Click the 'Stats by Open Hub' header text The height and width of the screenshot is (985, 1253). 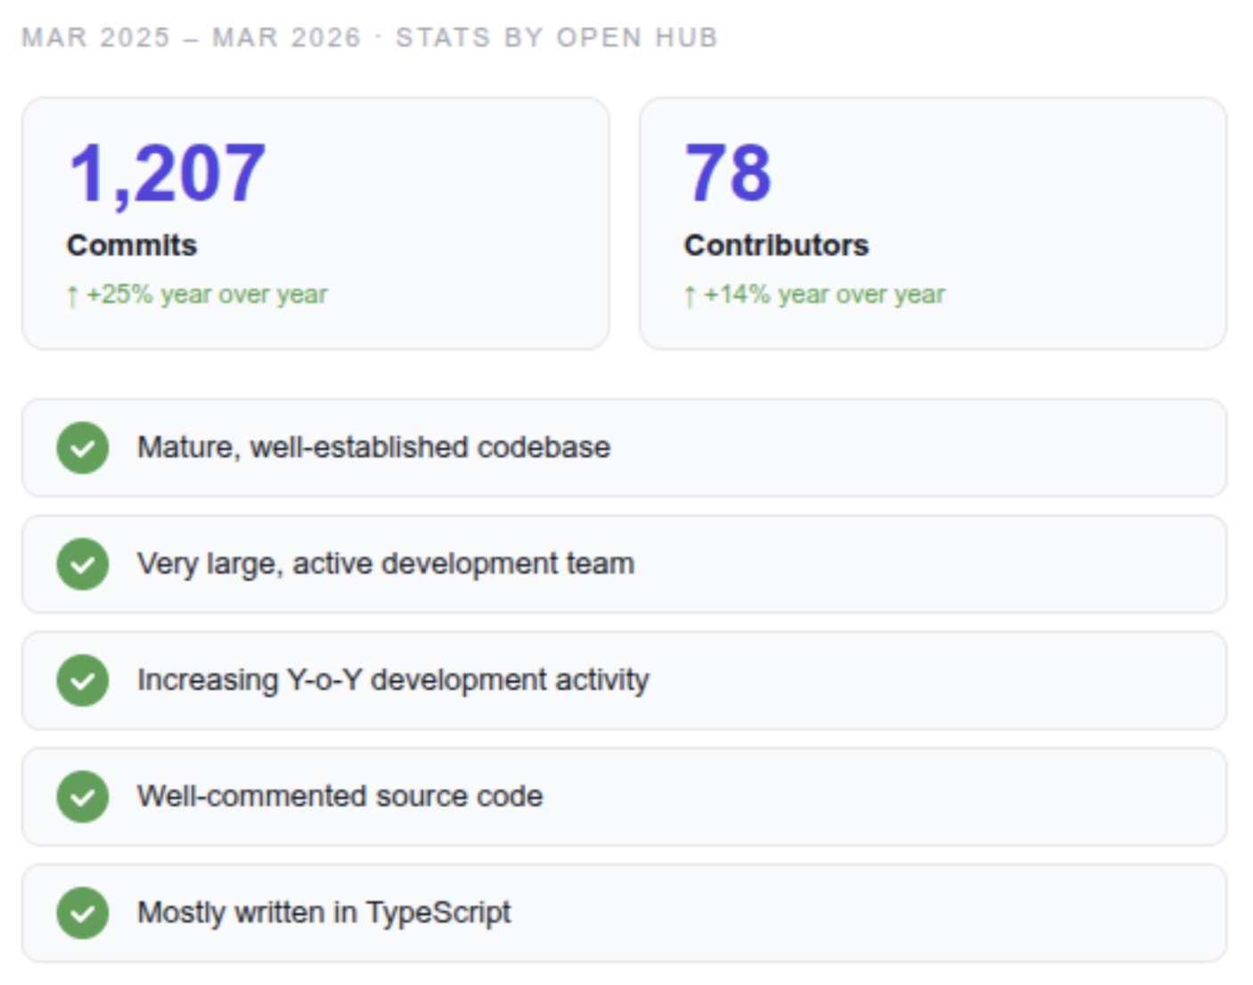tap(556, 37)
